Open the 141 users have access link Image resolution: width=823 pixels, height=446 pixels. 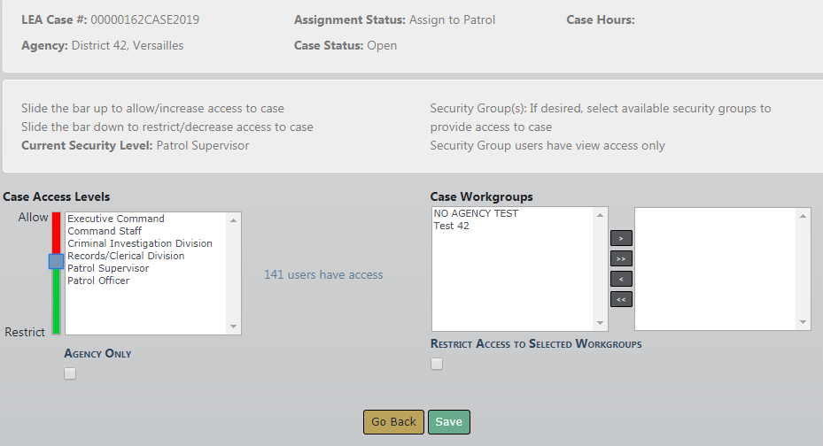(323, 275)
